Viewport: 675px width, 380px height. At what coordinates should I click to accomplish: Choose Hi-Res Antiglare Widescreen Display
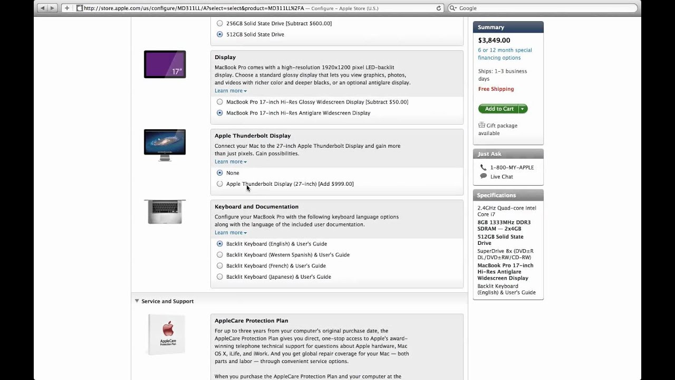pyautogui.click(x=220, y=113)
